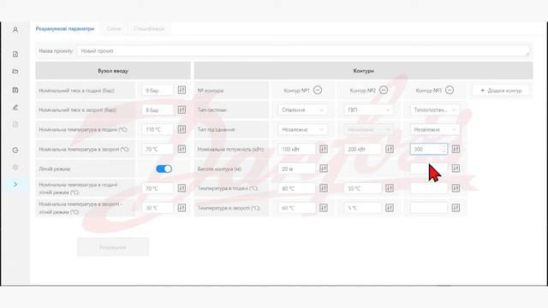548x308 pixels.
Task: Switch to Специфікація tab
Action: coord(148,28)
